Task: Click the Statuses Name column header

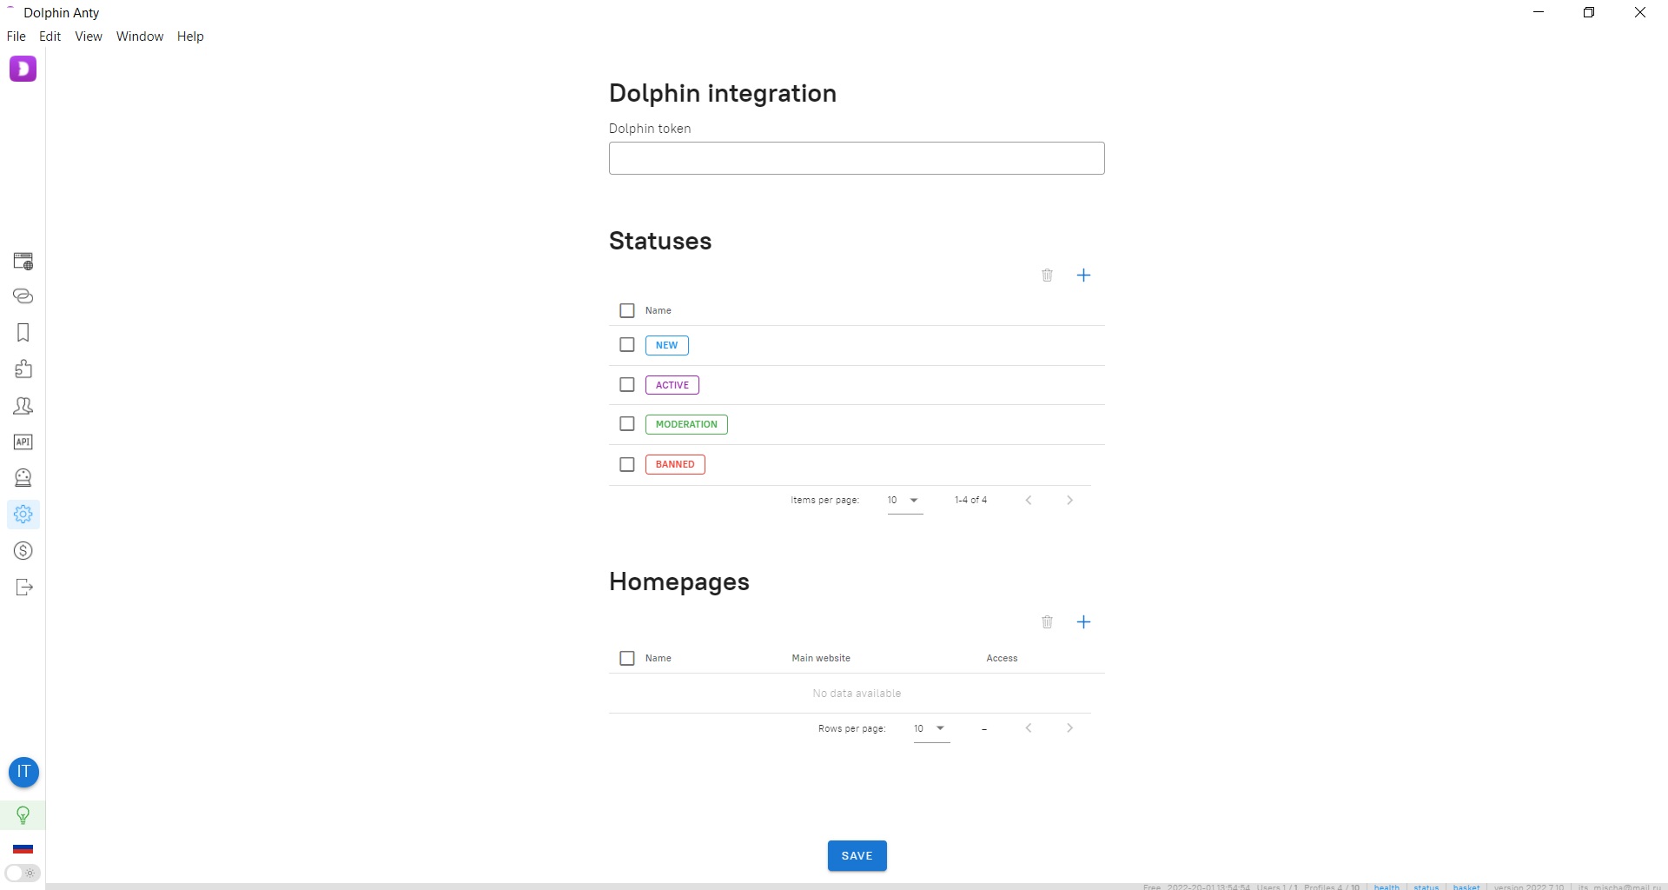Action: point(659,310)
